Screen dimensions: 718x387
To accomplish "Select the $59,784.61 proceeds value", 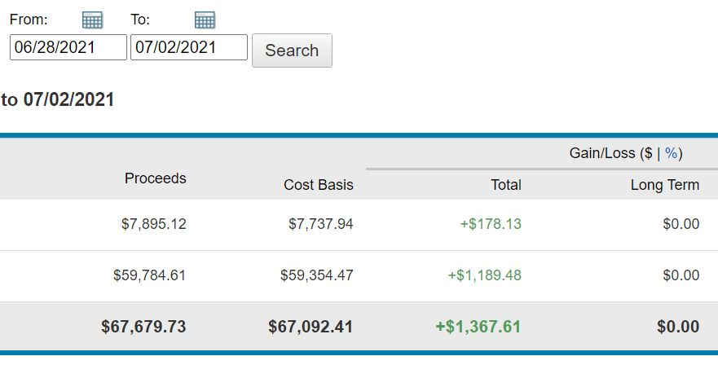I will tap(149, 275).
